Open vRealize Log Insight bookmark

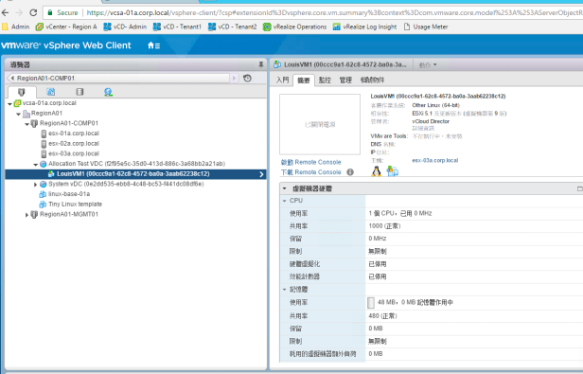point(364,27)
